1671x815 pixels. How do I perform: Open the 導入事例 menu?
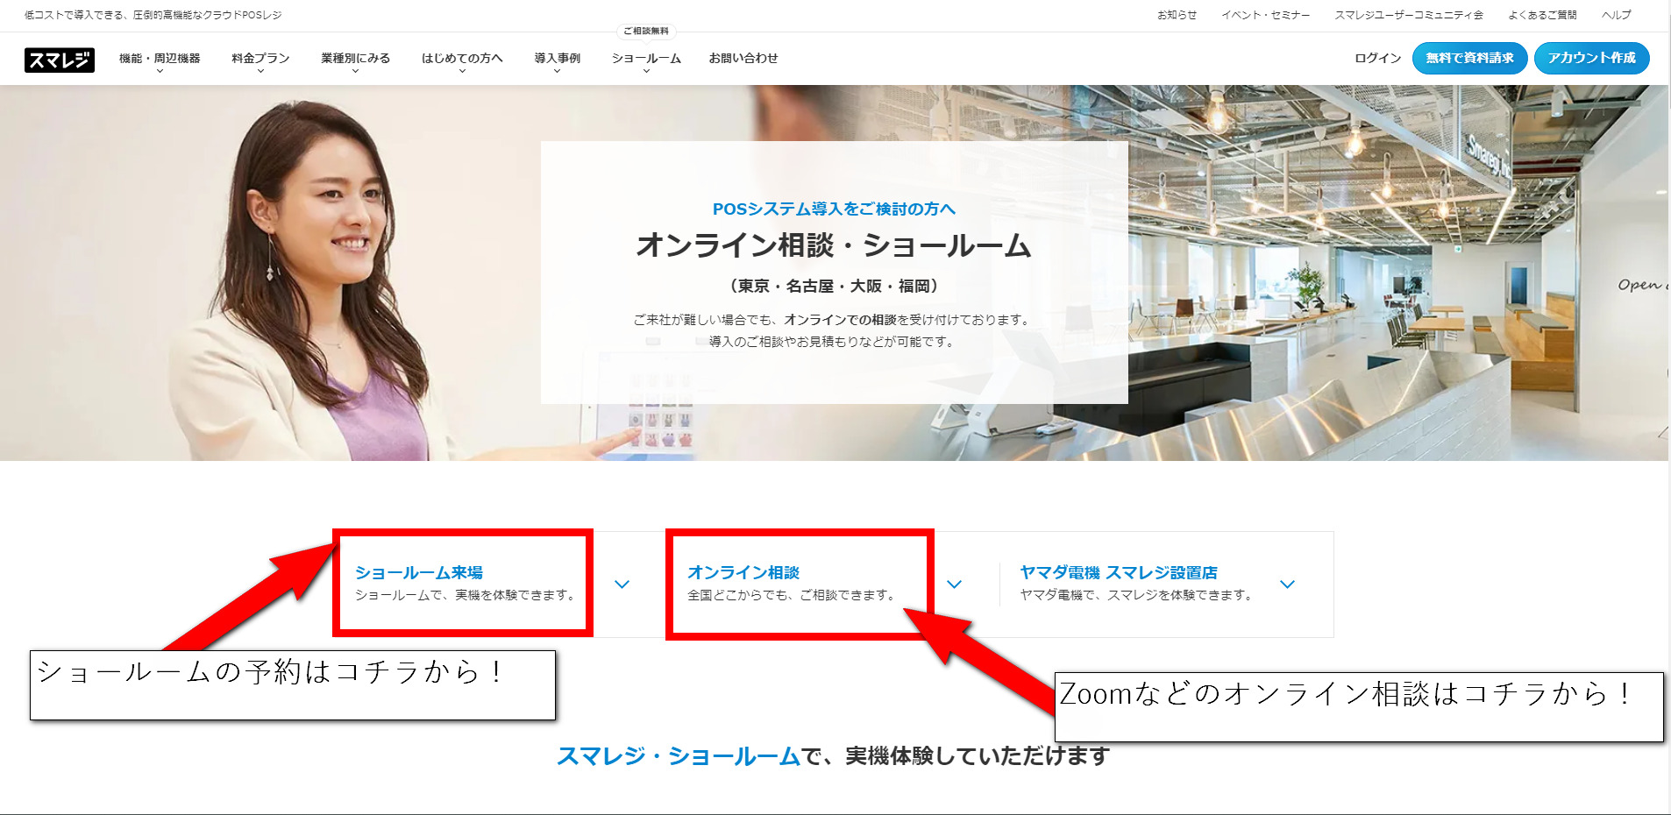click(x=557, y=58)
